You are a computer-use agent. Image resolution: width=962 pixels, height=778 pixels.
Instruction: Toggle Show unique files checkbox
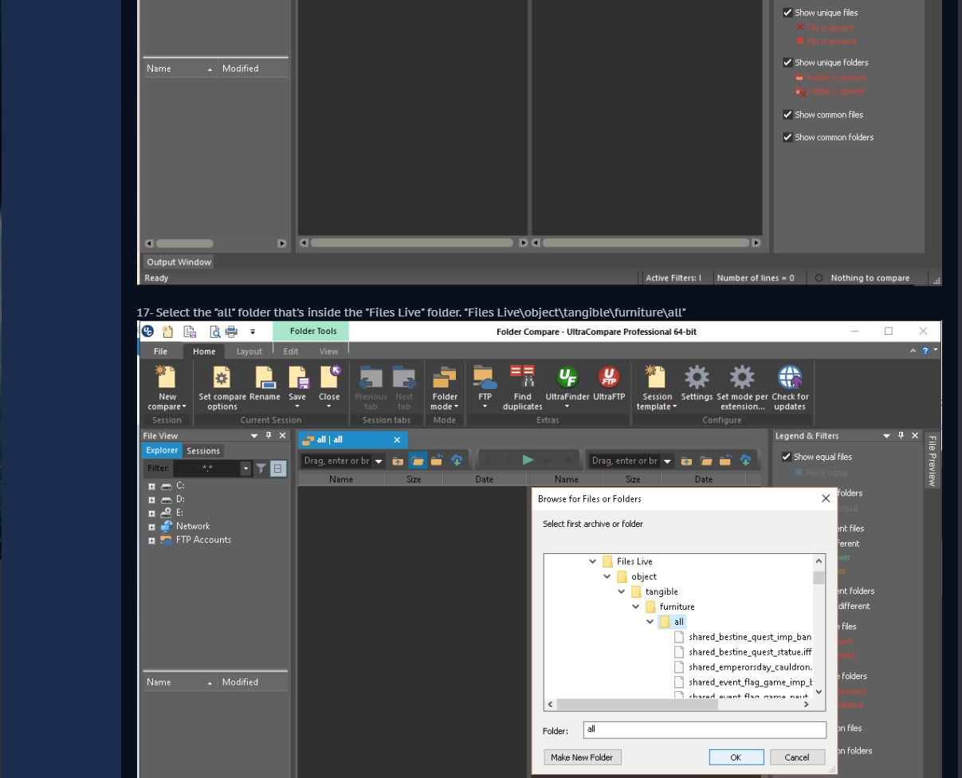pos(787,13)
